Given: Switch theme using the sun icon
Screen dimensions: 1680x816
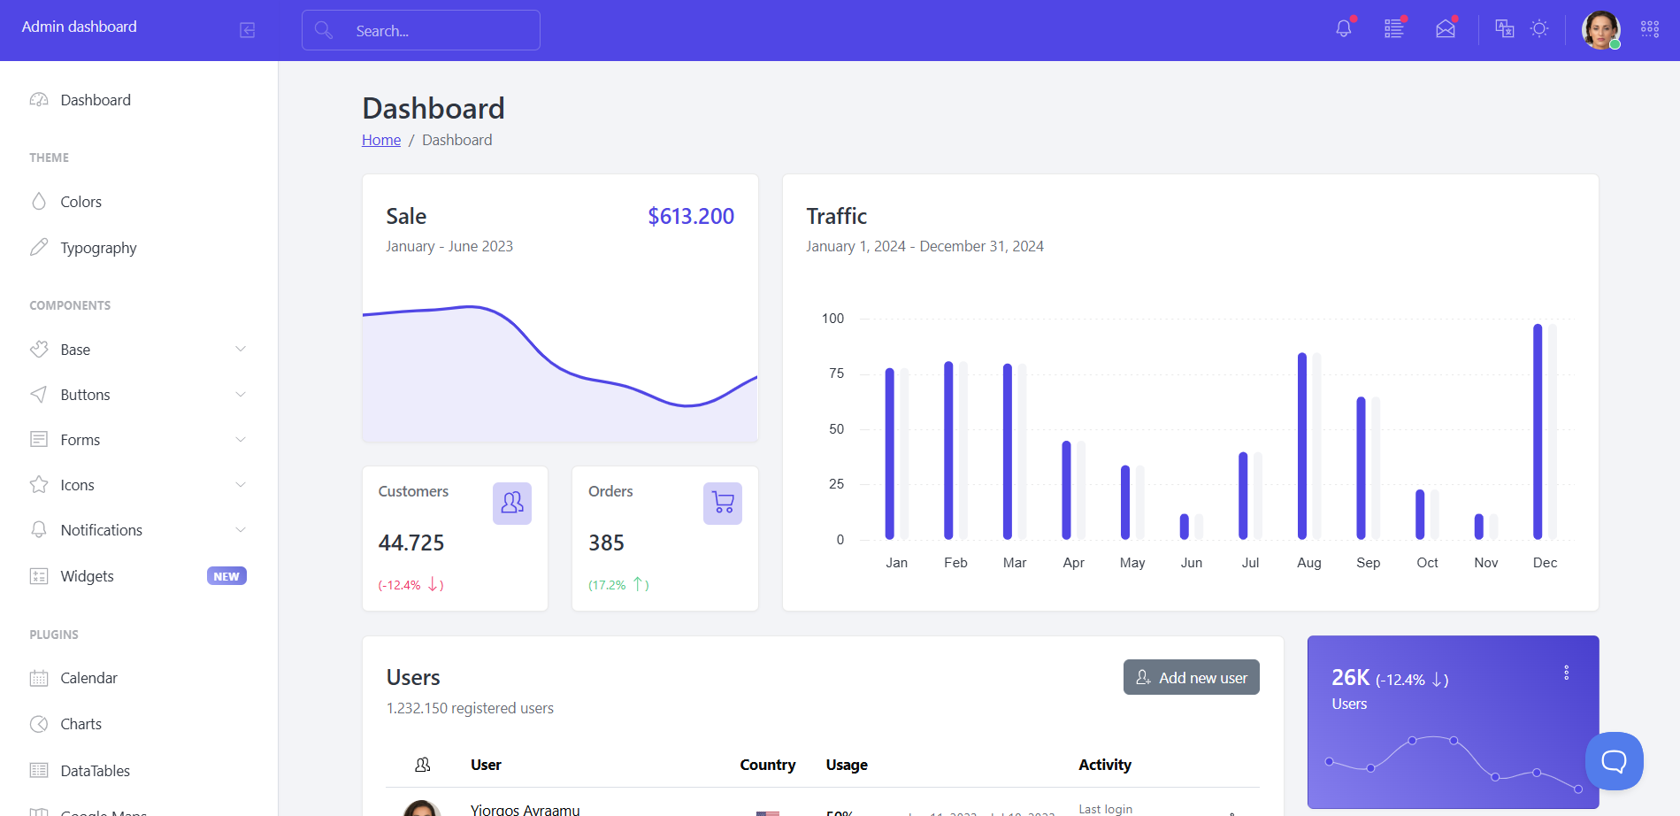Looking at the screenshot, I should 1539,28.
